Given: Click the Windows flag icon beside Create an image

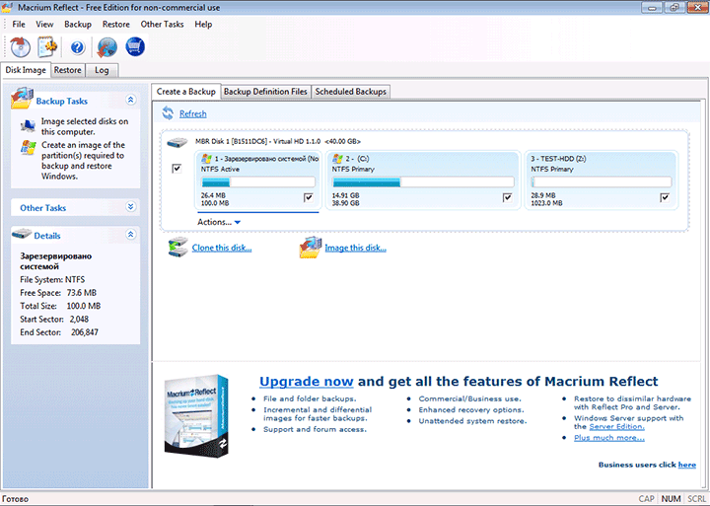Looking at the screenshot, I should tap(29, 148).
